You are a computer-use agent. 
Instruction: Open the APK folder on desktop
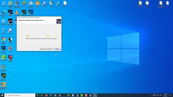pos(168,4)
